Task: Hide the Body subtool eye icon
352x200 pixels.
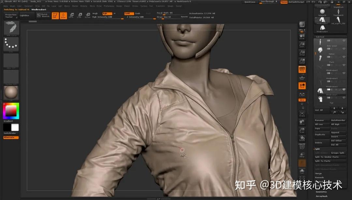Action: (x=344, y=41)
